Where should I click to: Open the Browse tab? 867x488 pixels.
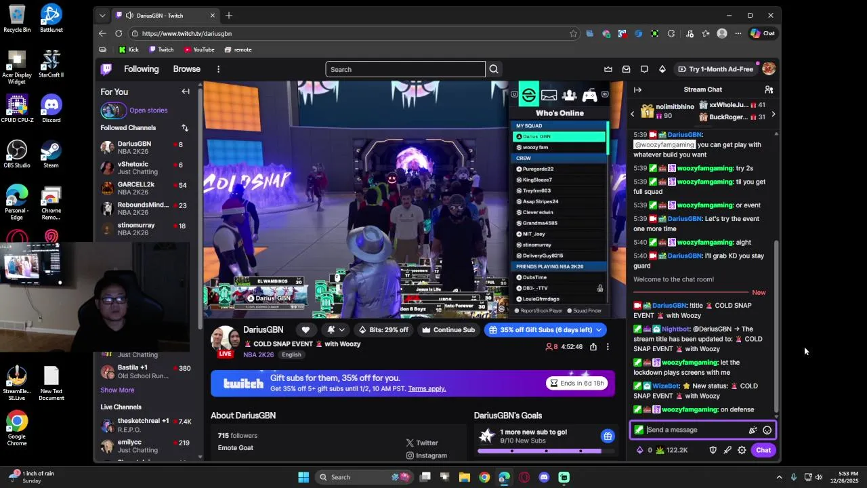point(186,69)
